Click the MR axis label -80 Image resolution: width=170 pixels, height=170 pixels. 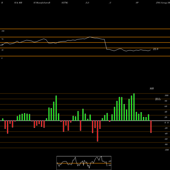click(x=166, y=144)
